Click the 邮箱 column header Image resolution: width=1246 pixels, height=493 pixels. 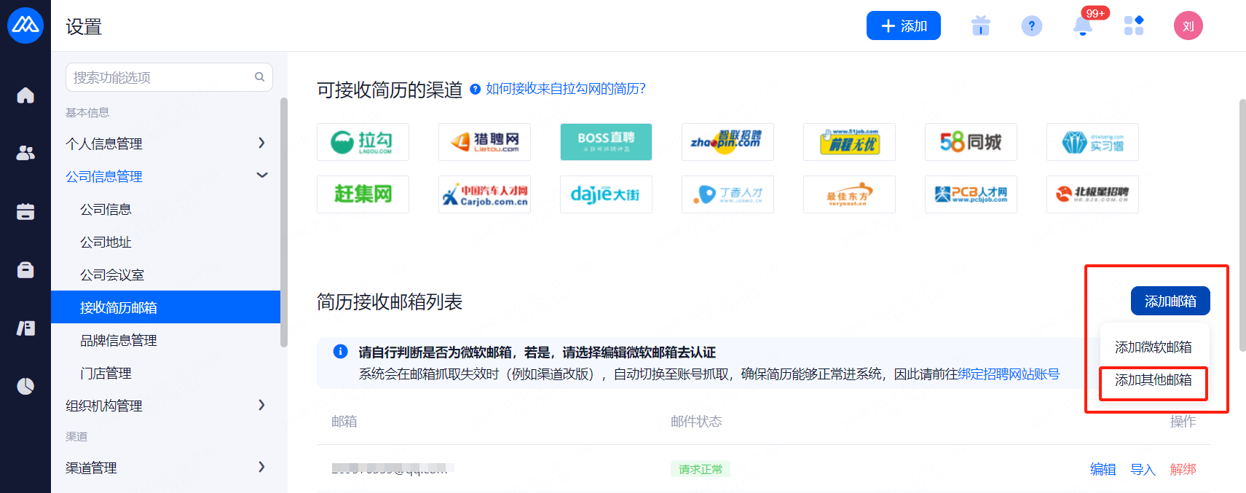pos(344,422)
